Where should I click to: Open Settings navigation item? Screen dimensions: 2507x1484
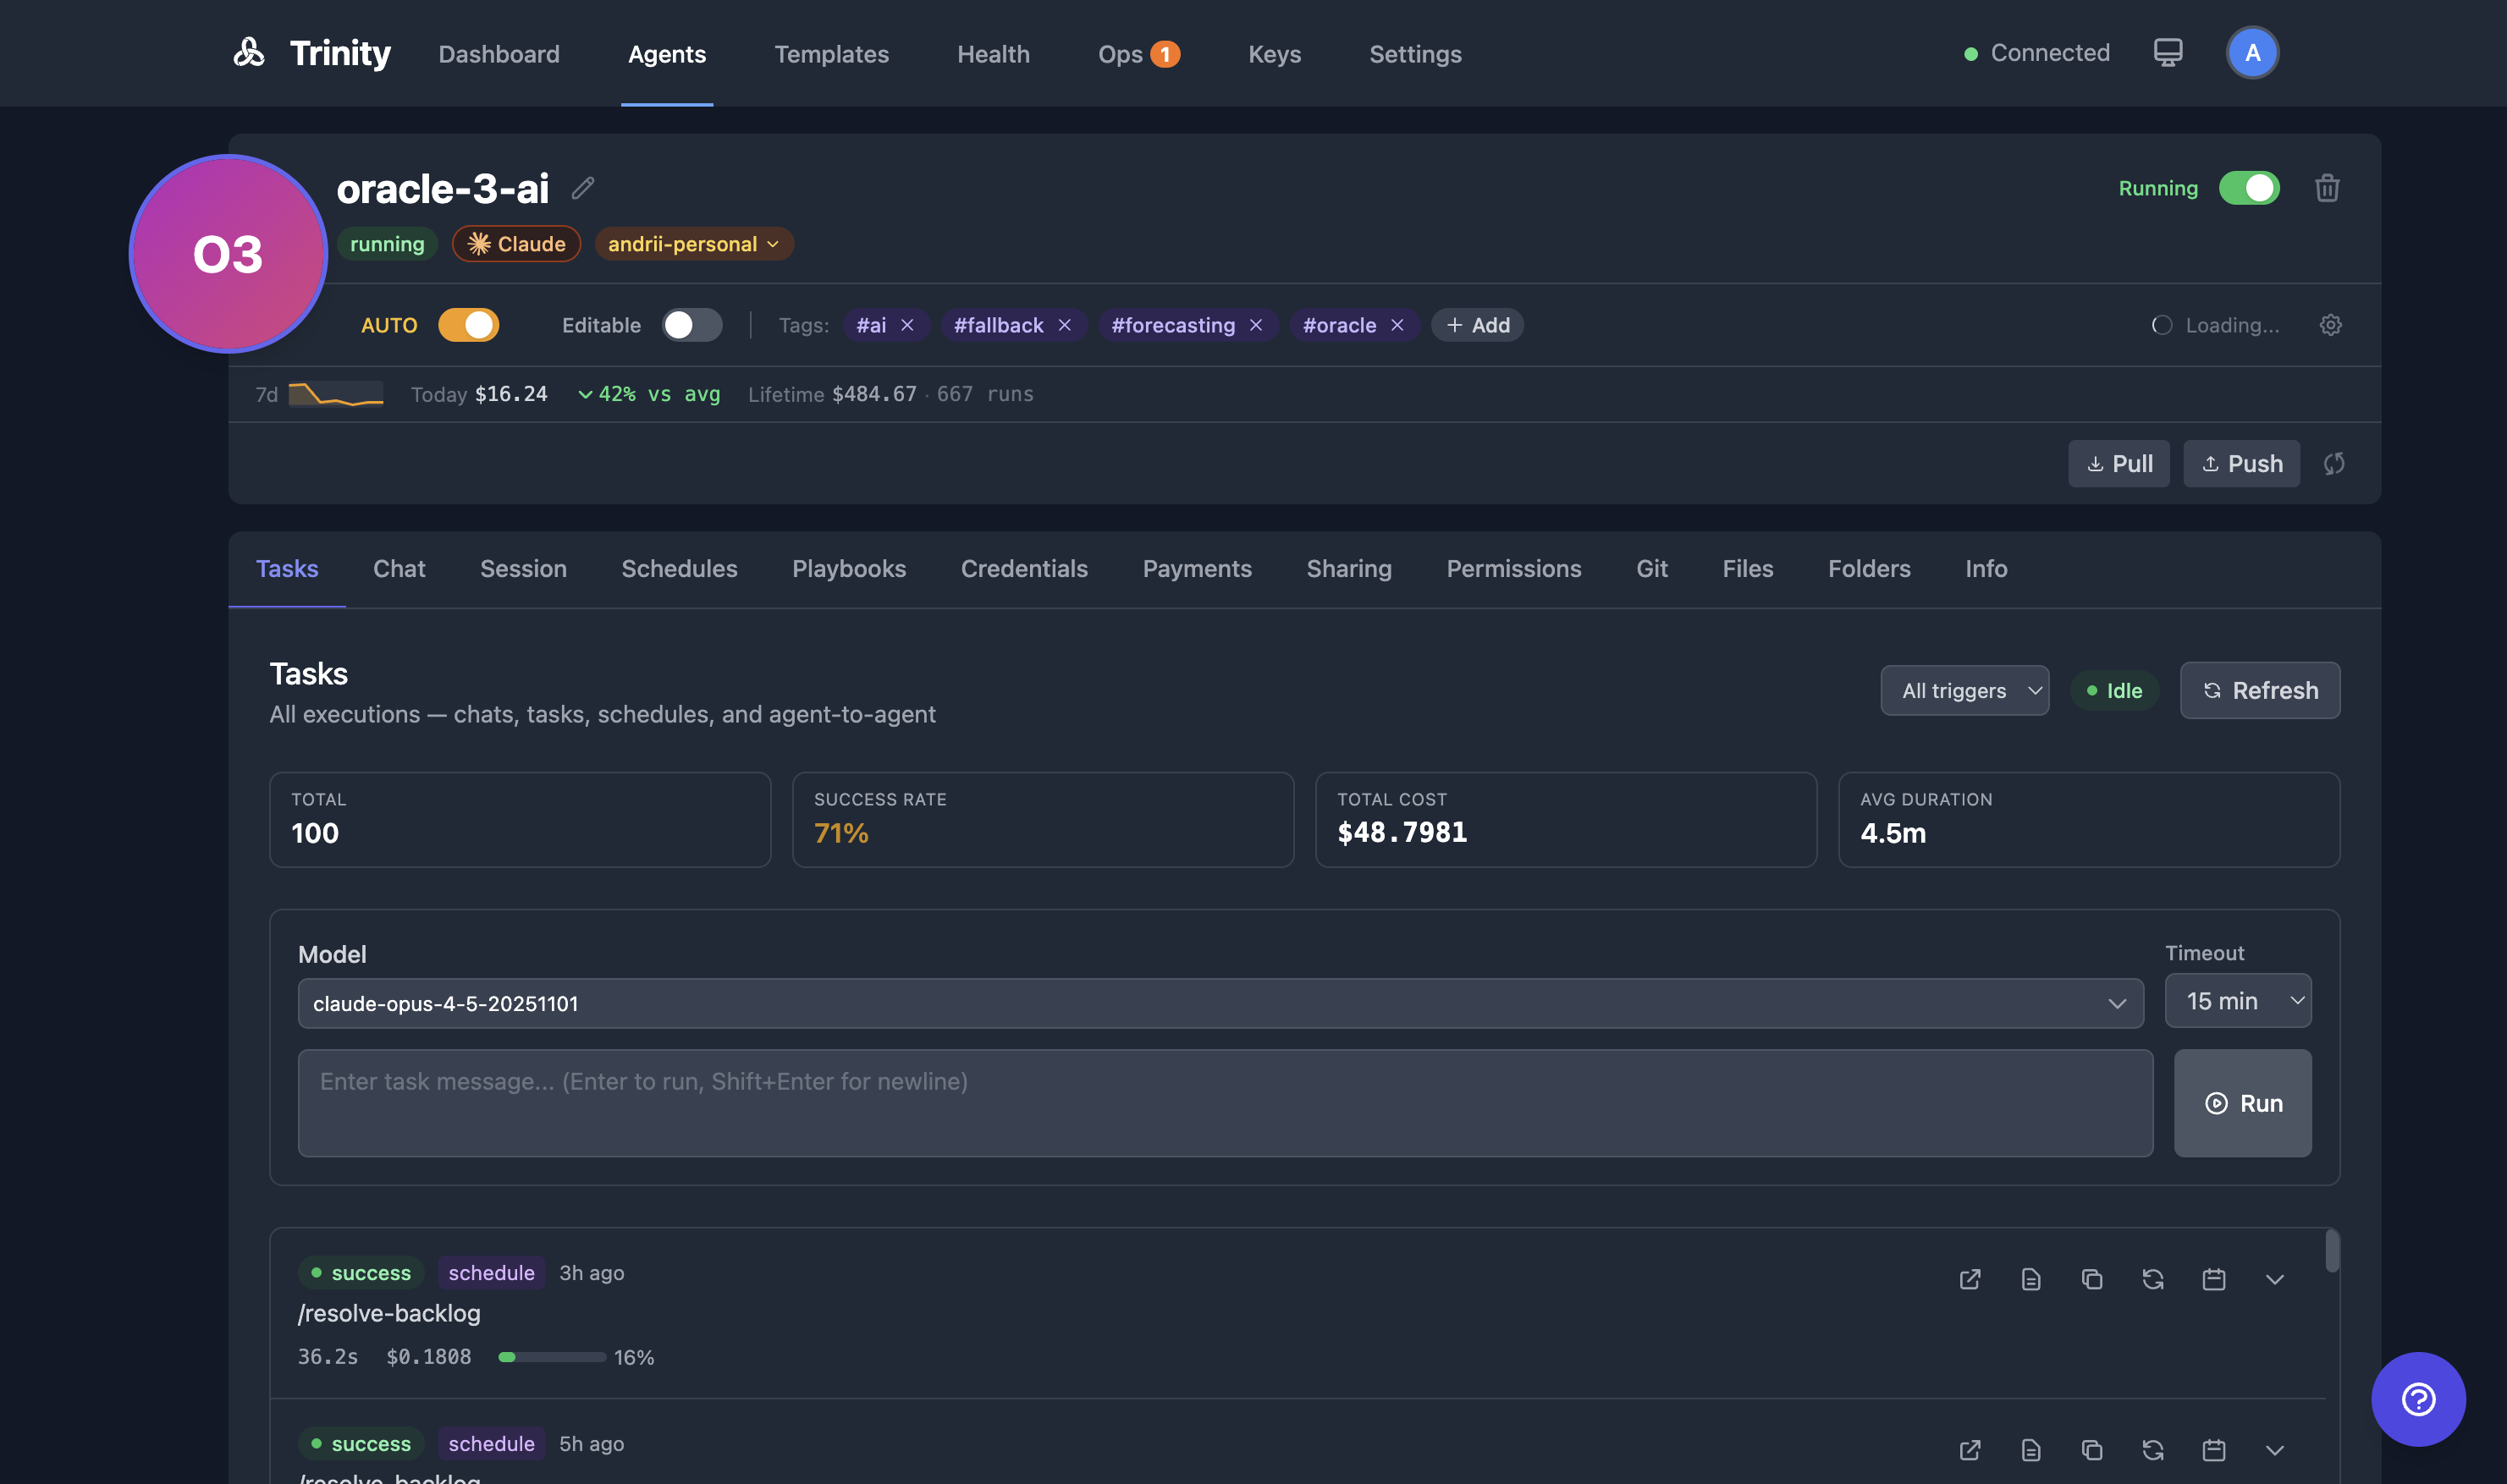1414,54
